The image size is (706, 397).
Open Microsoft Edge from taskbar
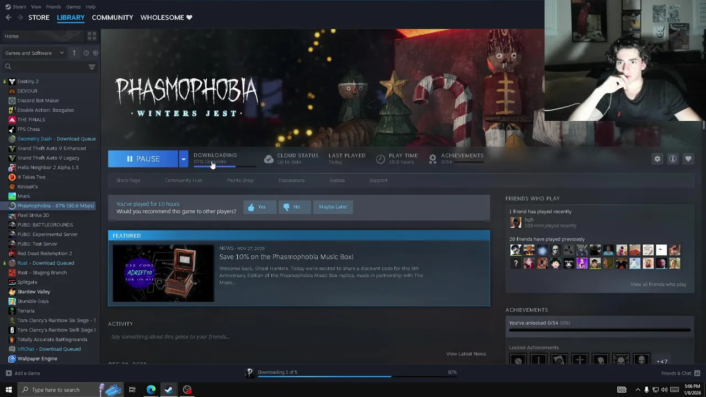tap(151, 390)
